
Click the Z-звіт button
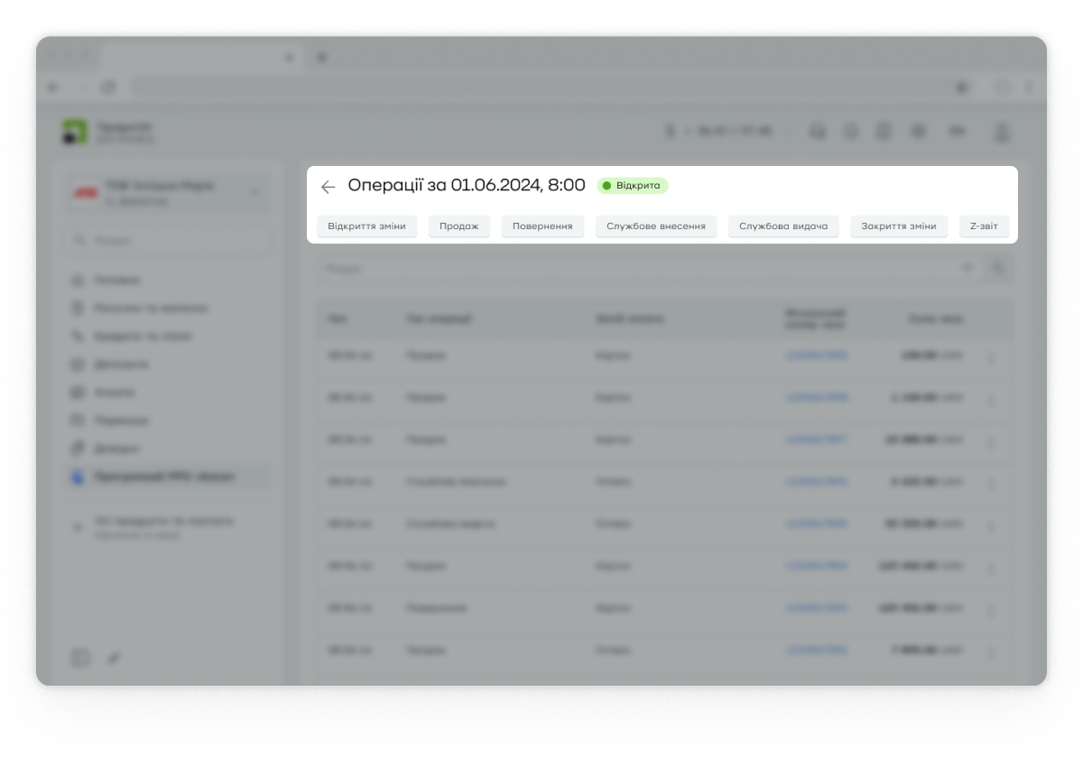[984, 226]
